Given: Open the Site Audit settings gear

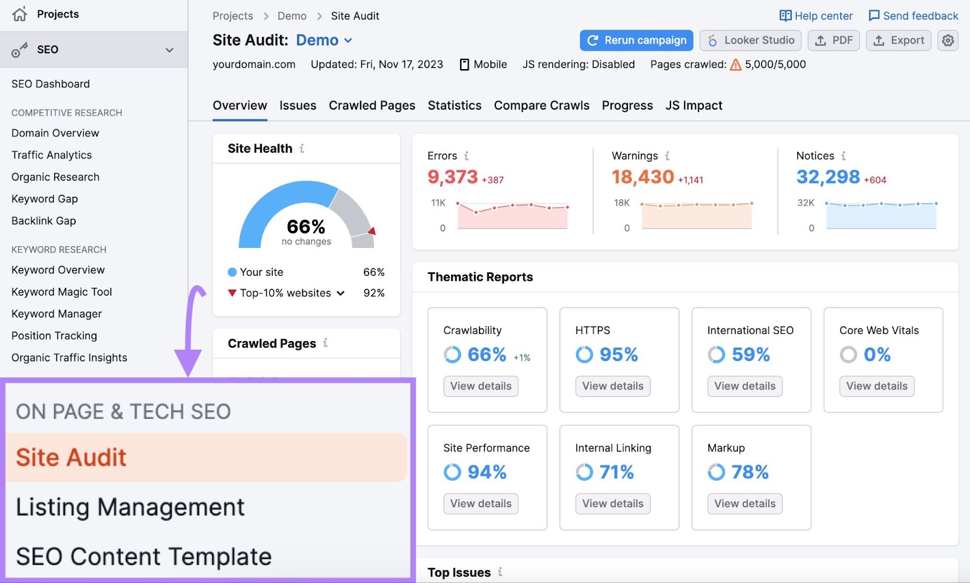Looking at the screenshot, I should 948,40.
